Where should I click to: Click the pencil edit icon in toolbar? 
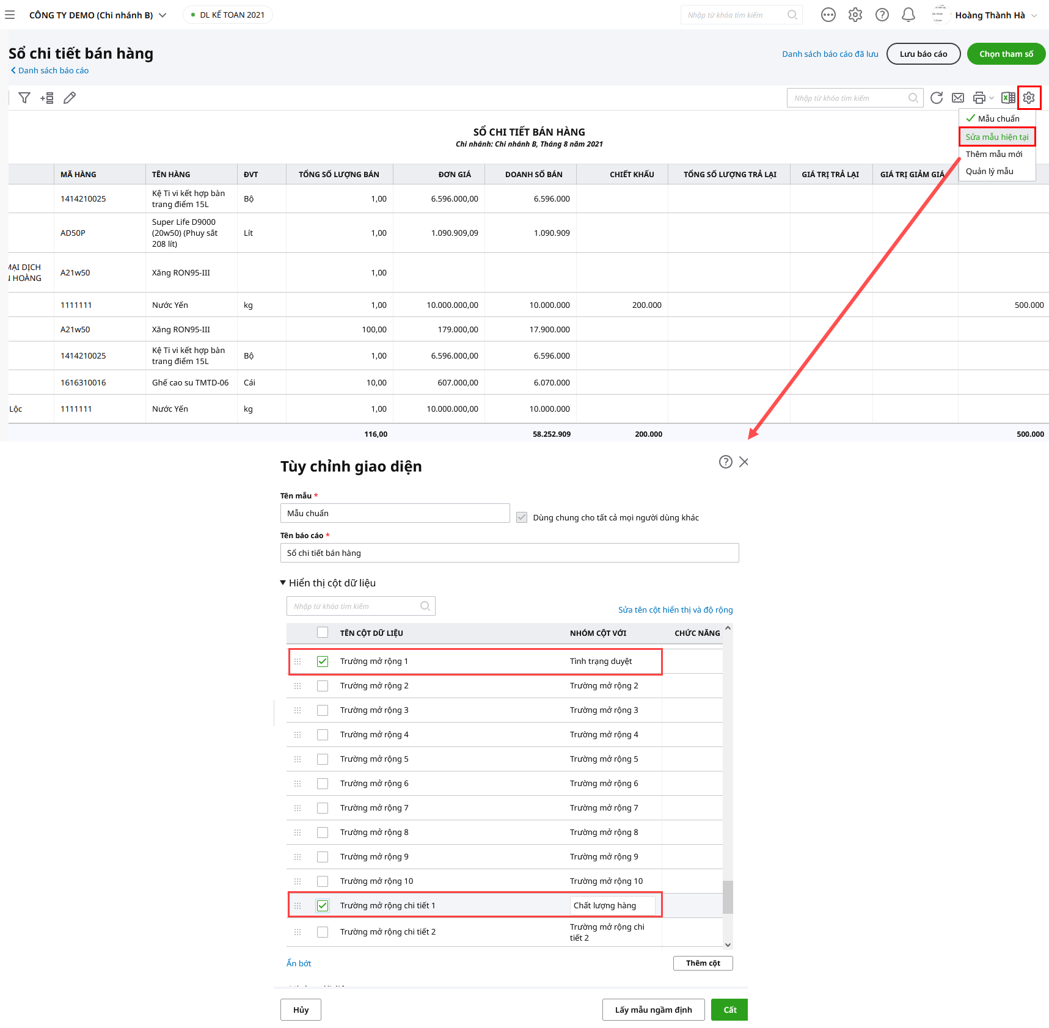pos(70,98)
